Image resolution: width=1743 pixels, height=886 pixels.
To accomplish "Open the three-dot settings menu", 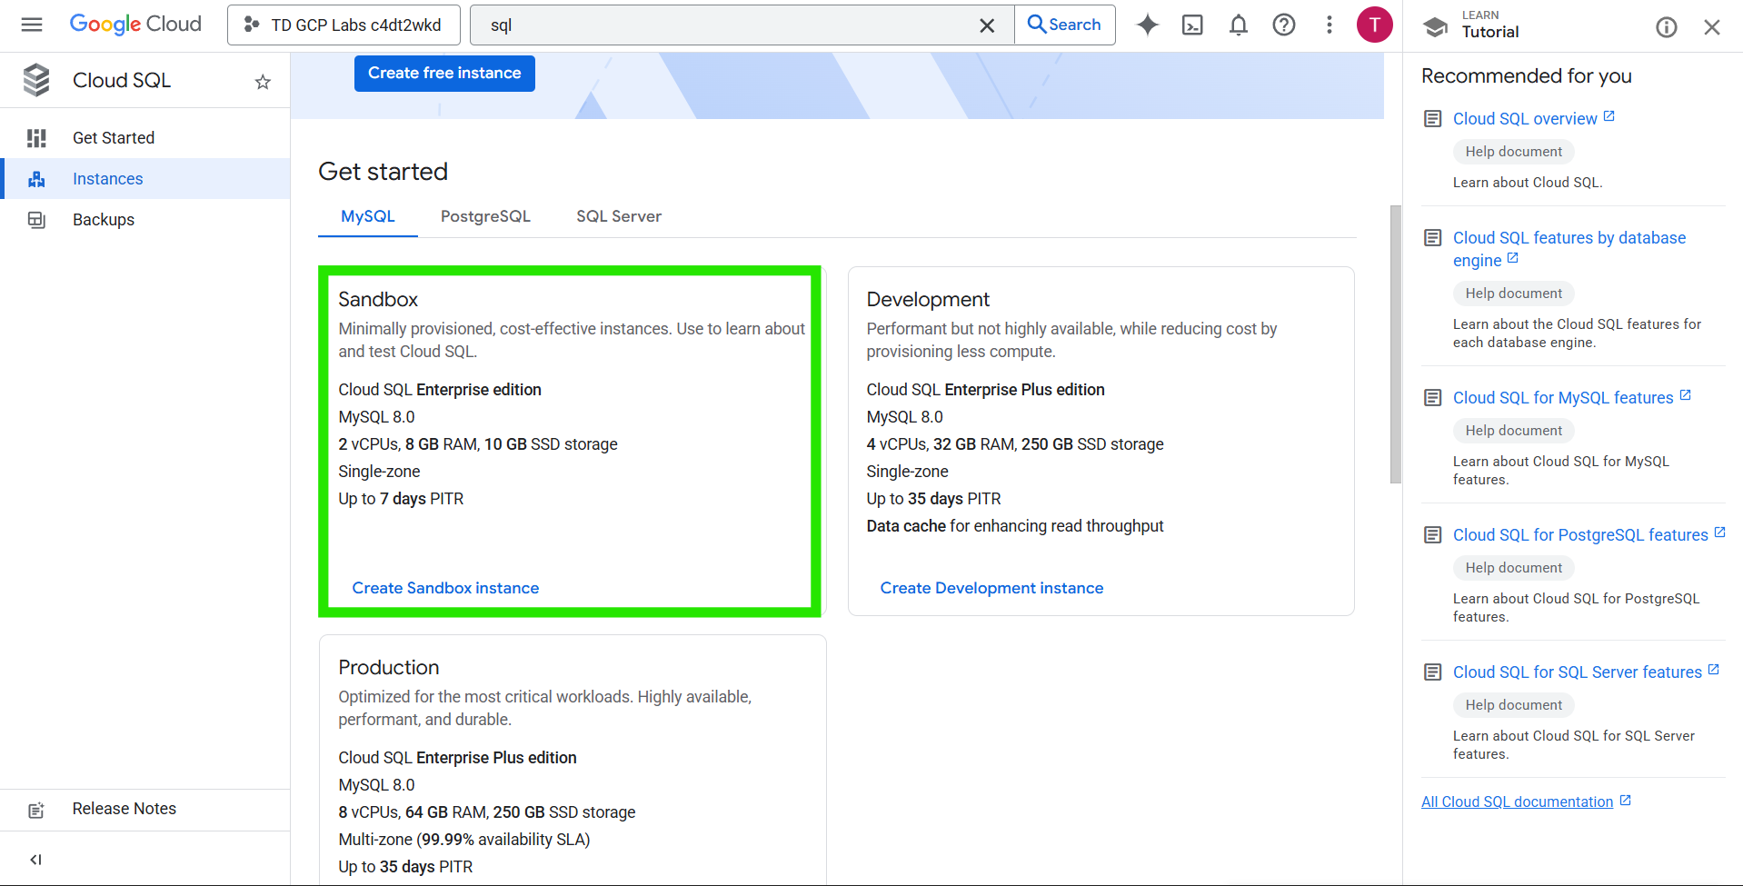I will click(1329, 25).
